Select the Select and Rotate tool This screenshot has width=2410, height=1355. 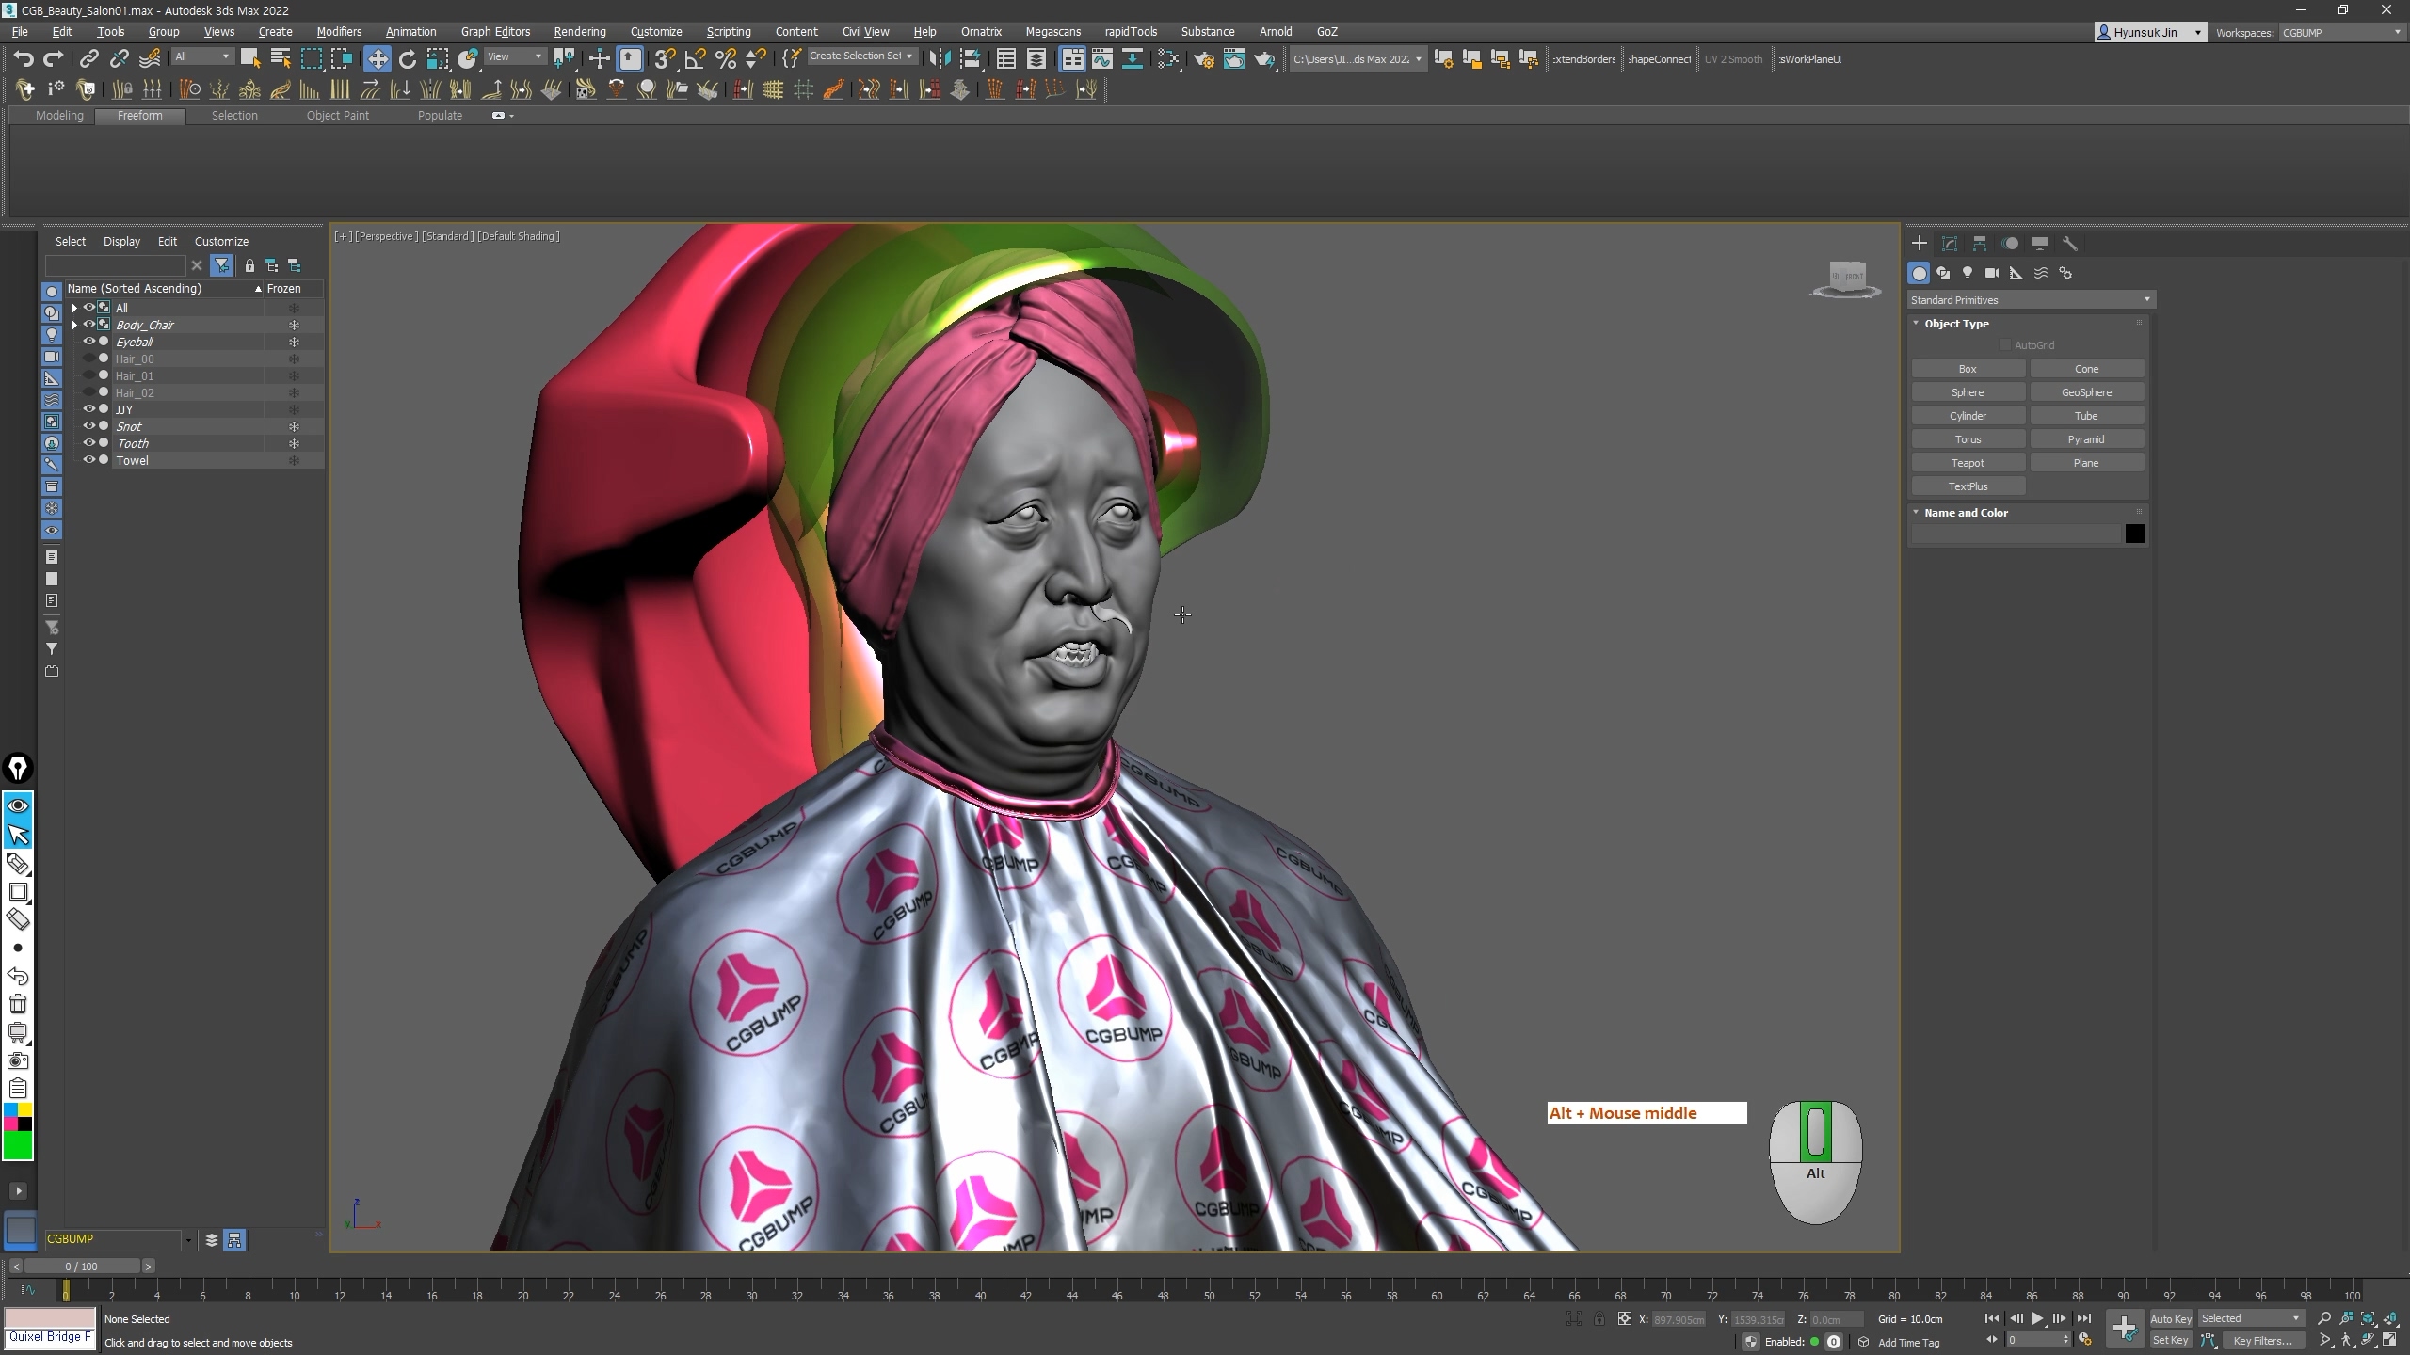[x=408, y=59]
